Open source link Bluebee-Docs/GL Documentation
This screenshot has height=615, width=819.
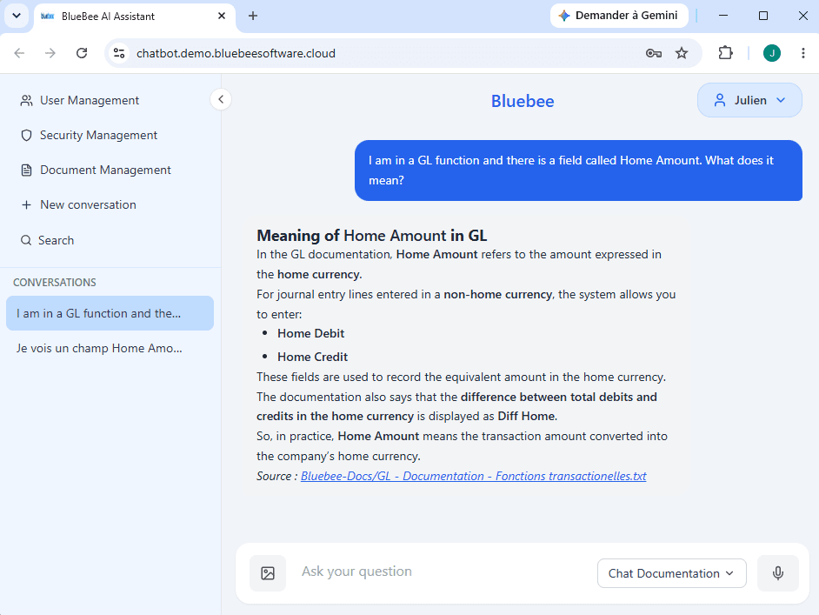coord(473,476)
